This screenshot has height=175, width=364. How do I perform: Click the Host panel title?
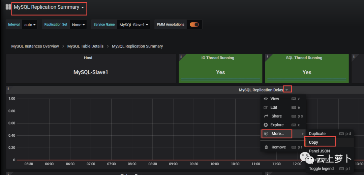pyautogui.click(x=88, y=58)
